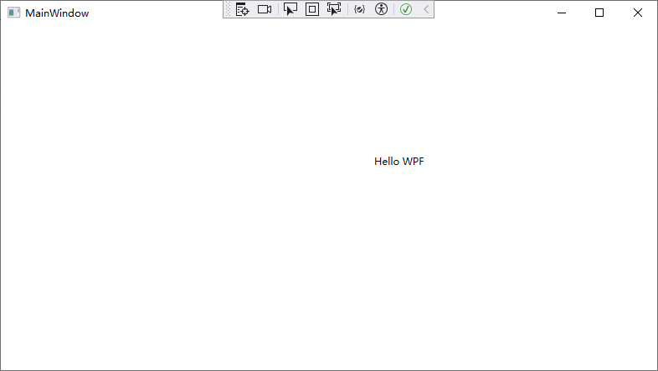The height and width of the screenshot is (371, 658).
Task: Click the debug toolbar's dotted grip handle
Action: (228, 9)
